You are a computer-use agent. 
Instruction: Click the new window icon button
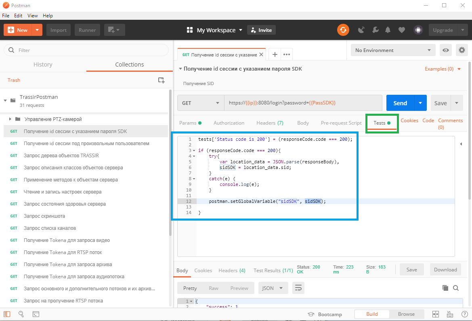pyautogui.click(x=114, y=30)
